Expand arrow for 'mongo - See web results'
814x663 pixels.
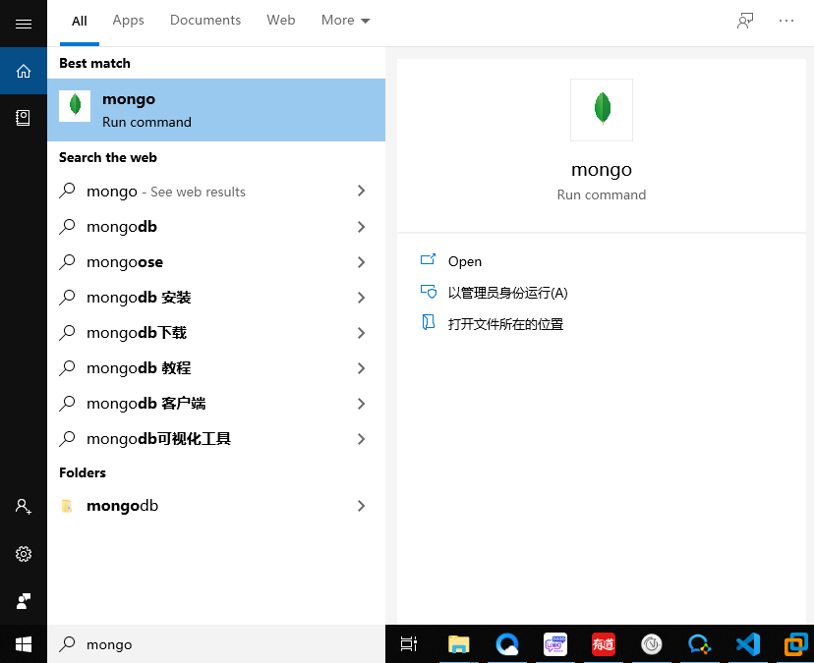pyautogui.click(x=362, y=191)
